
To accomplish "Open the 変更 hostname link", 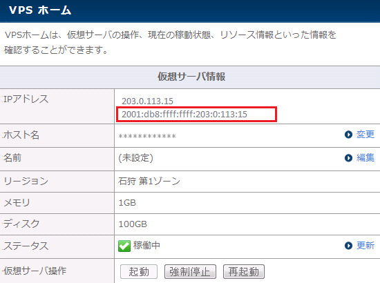I will pyautogui.click(x=365, y=134).
